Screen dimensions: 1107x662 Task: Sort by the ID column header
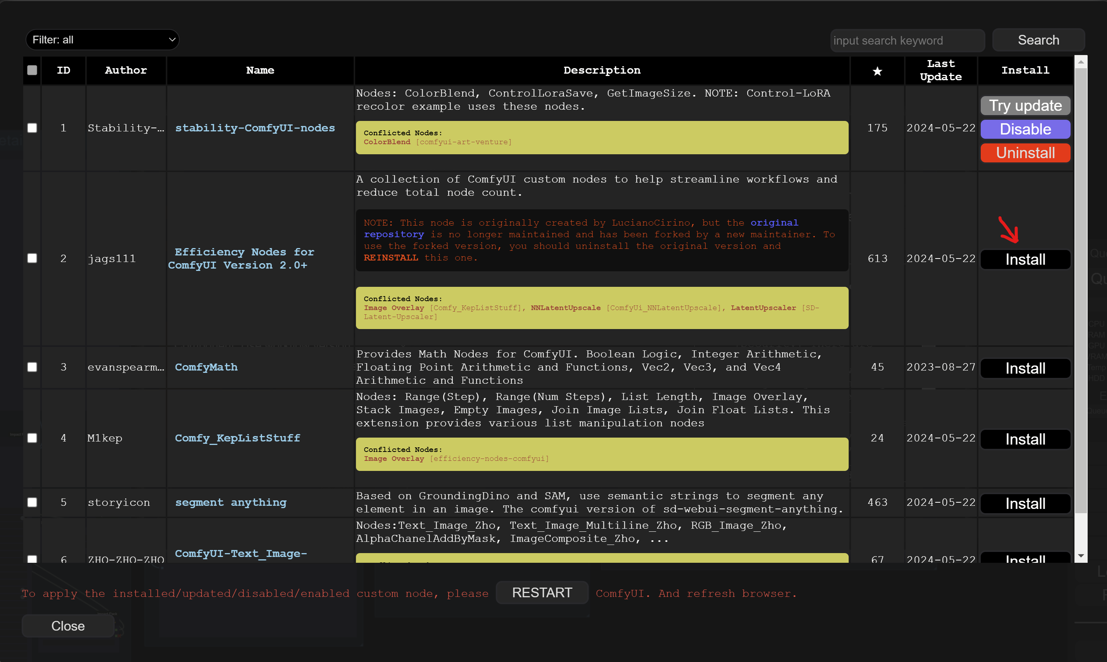[64, 71]
